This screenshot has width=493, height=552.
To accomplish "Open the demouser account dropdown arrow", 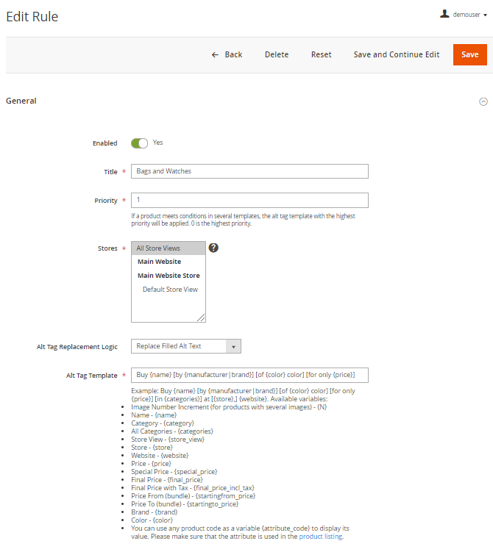I will coord(486,15).
